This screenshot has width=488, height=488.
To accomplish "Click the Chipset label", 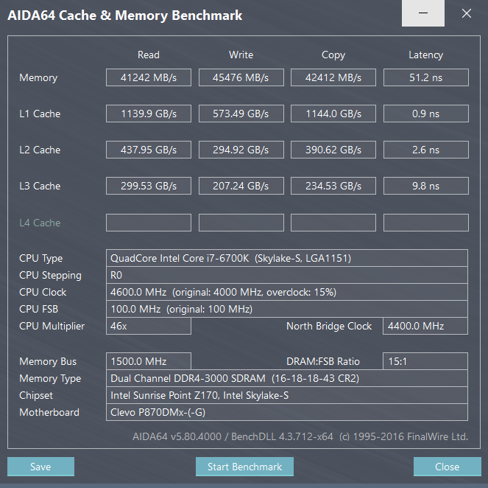I will pyautogui.click(x=36, y=395).
